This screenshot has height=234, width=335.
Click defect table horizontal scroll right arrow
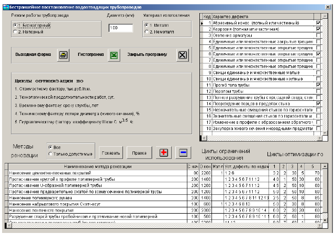(320, 138)
